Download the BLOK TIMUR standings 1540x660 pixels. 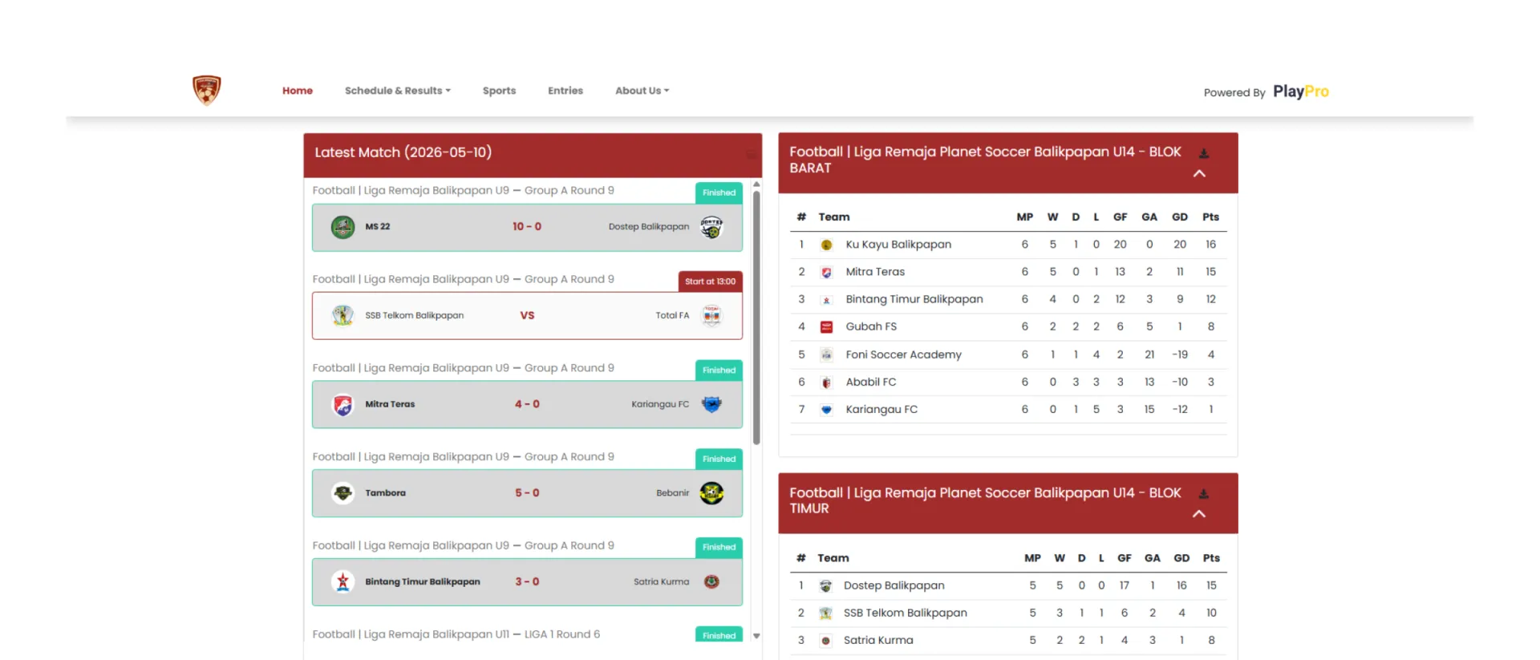[x=1204, y=494]
